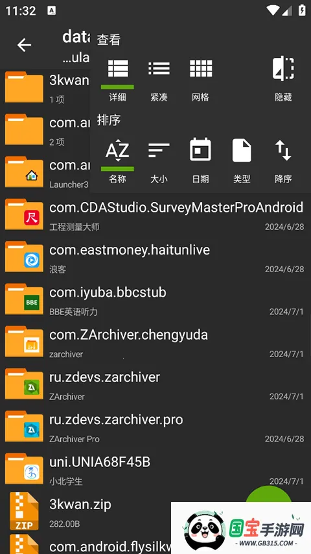Image resolution: width=311 pixels, height=554 pixels.
Task: Open the 浪客 folder icon
Action: [x=24, y=257]
